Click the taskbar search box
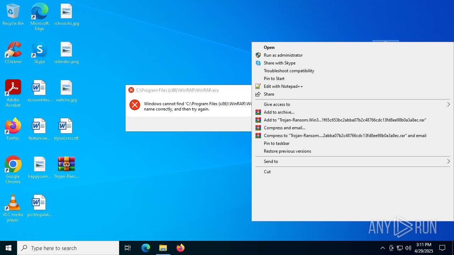The image size is (454, 255). pyautogui.click(x=68, y=248)
